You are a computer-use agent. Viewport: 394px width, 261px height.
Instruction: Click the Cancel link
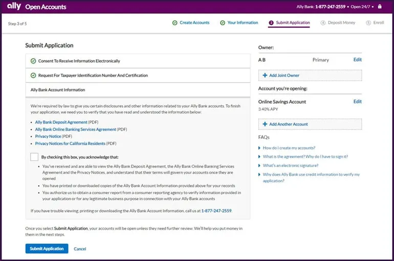[80, 249]
